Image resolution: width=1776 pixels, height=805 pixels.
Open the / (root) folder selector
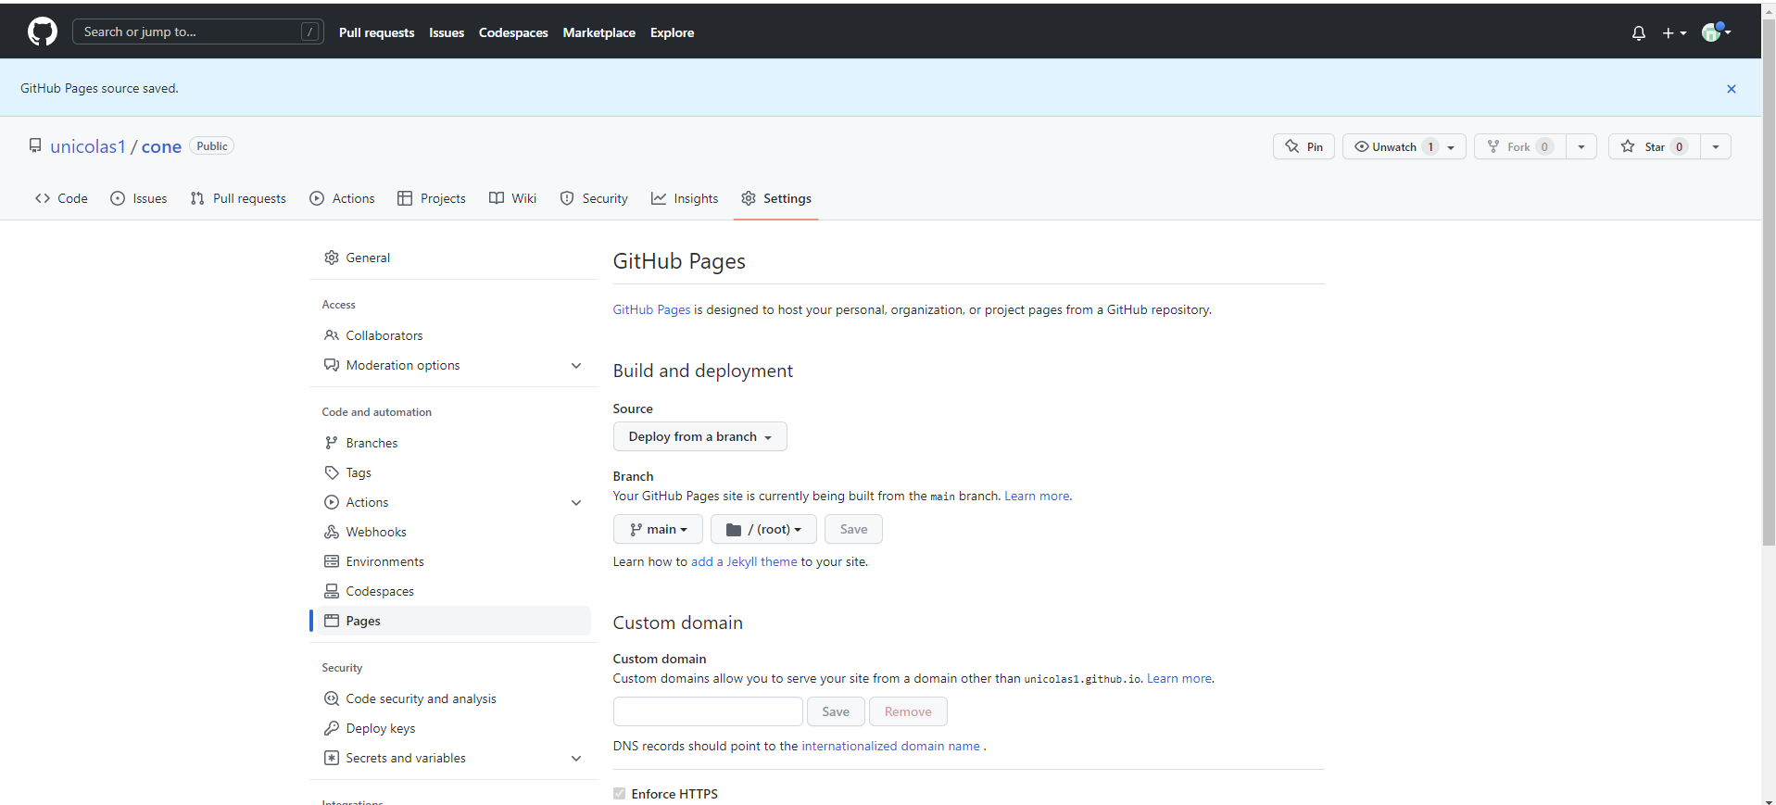(x=763, y=529)
